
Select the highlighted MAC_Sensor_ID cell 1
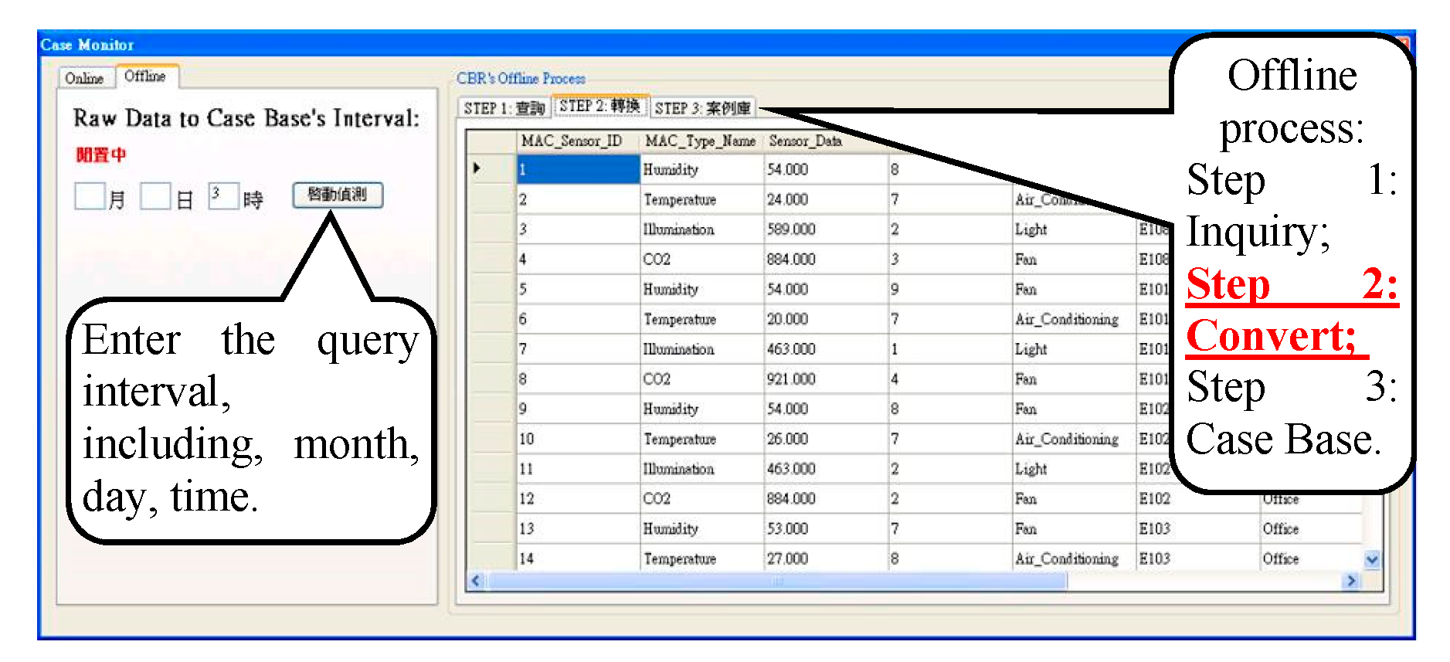pyautogui.click(x=578, y=170)
